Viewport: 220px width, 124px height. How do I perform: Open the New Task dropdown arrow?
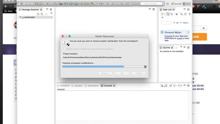point(164,14)
